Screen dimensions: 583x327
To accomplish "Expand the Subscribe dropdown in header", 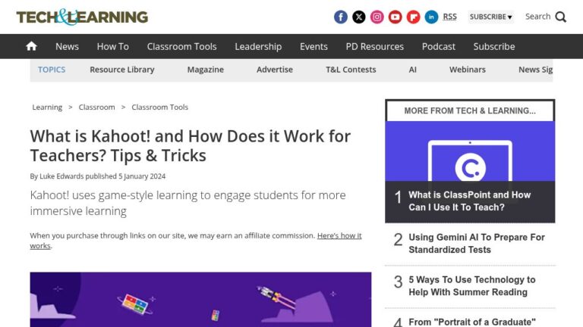I will [491, 17].
